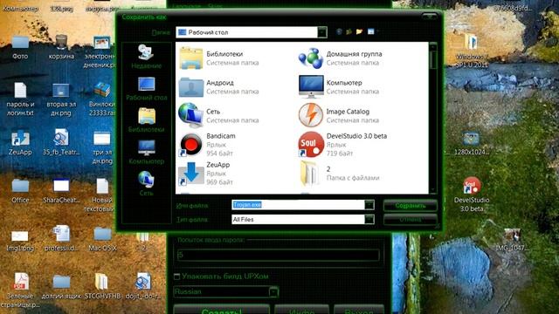Screen dimensions: 559x314
Task: Select Зелёные страницы PDF on desktop
Action: pyautogui.click(x=20, y=290)
